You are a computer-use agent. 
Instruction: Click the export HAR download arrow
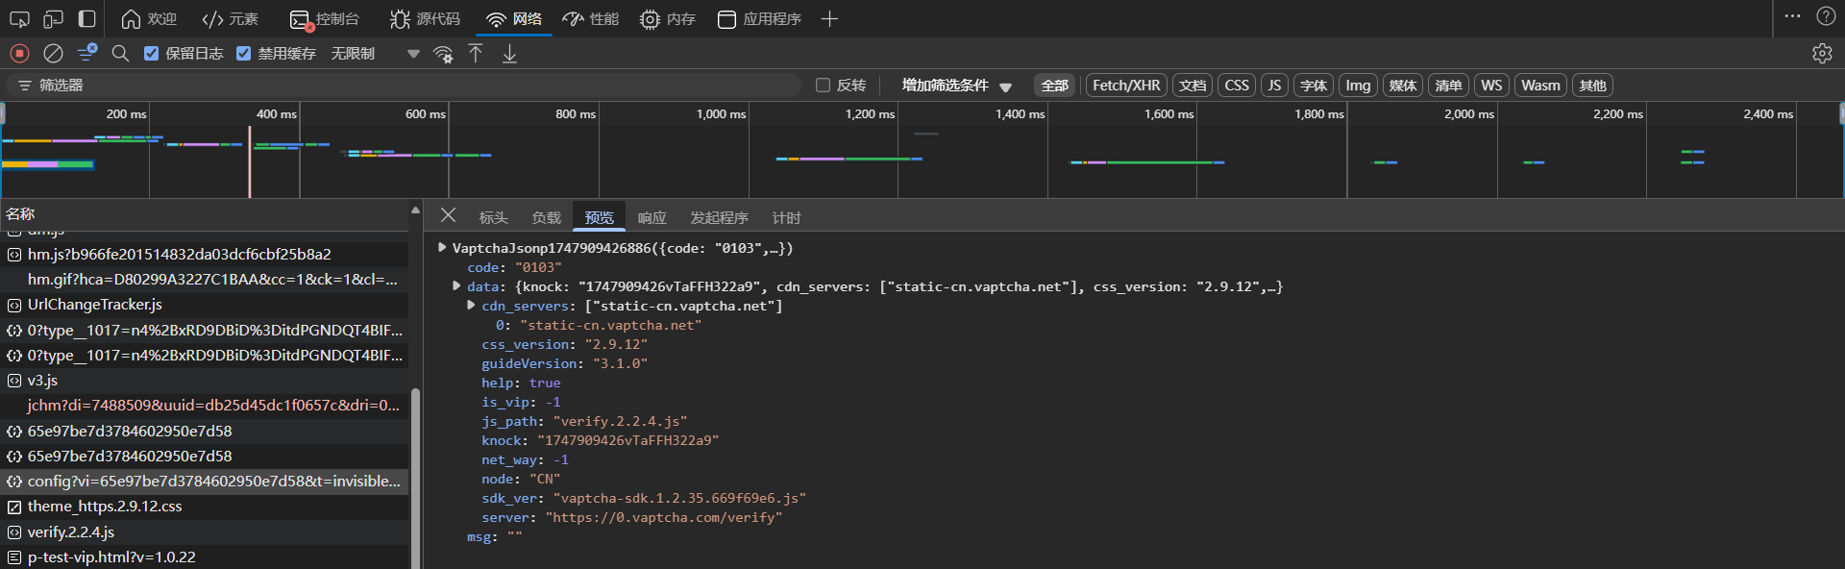coord(509,54)
